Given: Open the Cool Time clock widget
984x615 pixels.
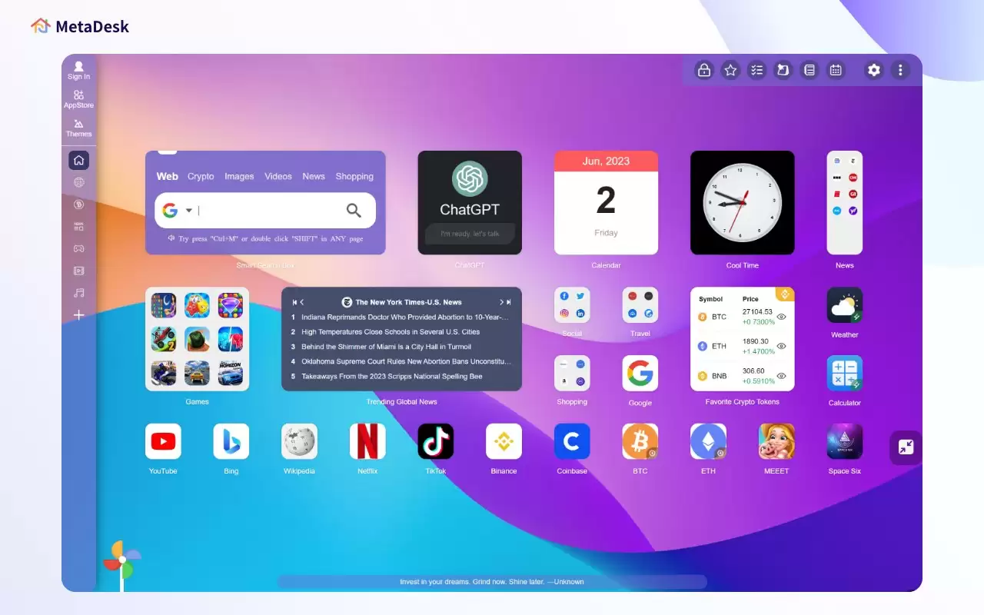Looking at the screenshot, I should pyautogui.click(x=743, y=202).
